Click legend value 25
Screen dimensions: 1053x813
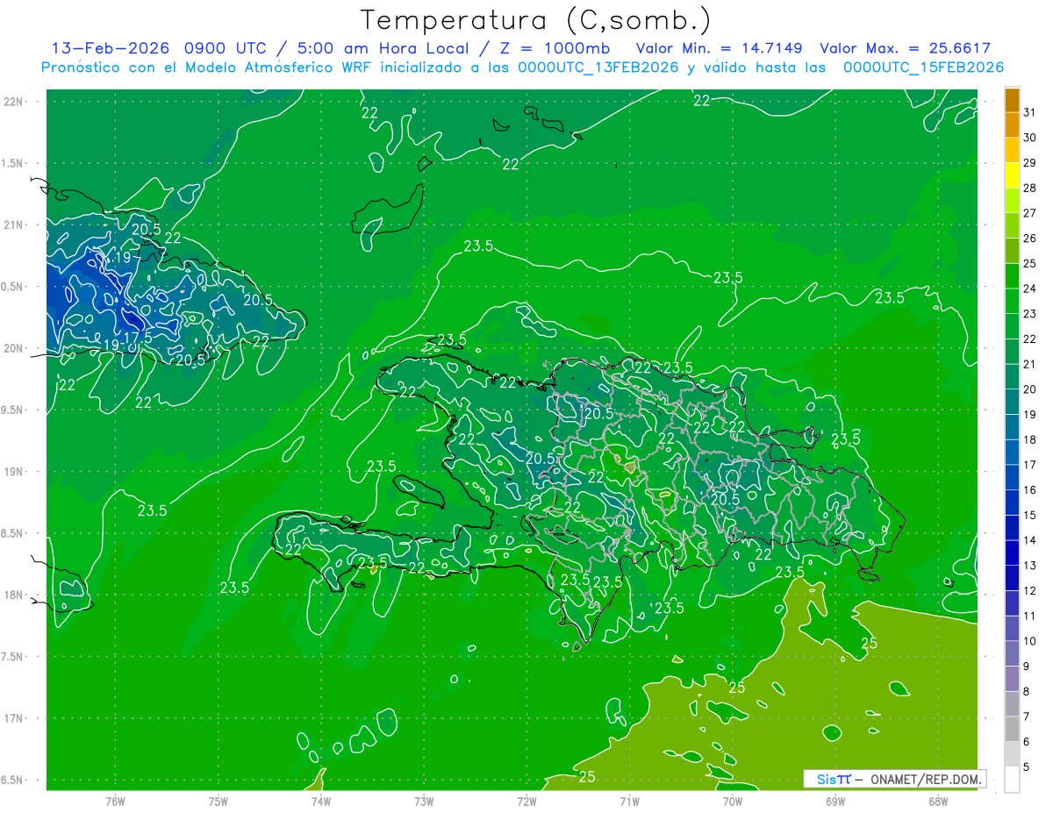pos(1031,263)
